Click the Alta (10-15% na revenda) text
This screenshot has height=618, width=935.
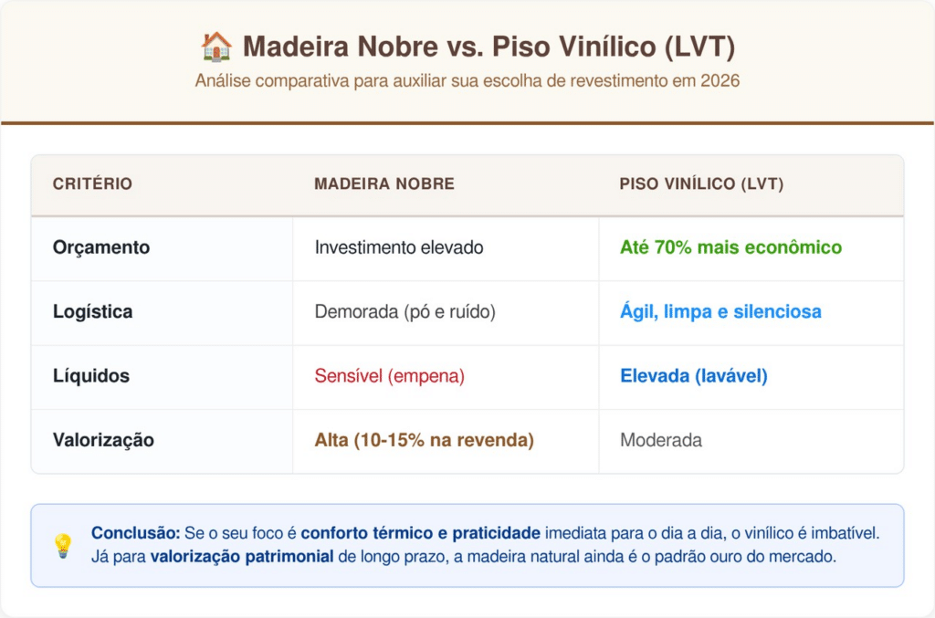(x=424, y=440)
